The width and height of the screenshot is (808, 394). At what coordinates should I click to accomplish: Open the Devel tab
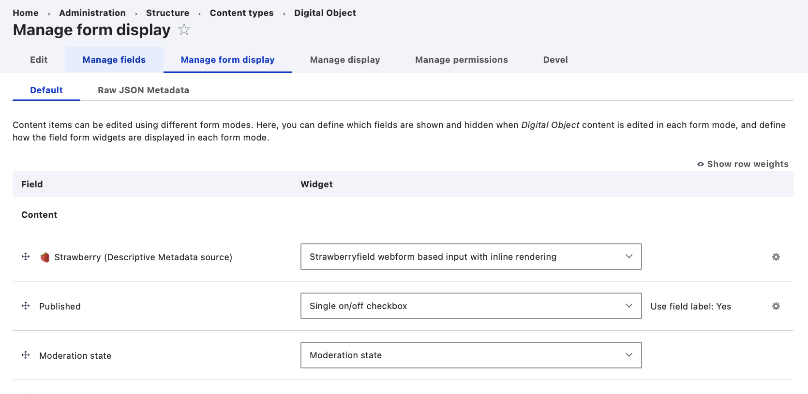click(555, 60)
